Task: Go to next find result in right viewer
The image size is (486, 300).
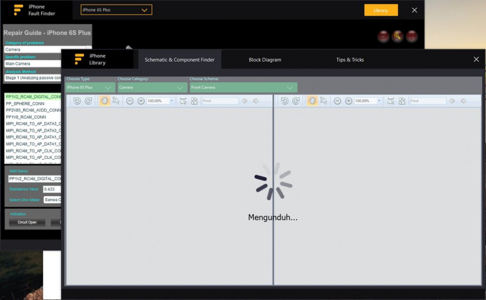Action: (x=463, y=101)
